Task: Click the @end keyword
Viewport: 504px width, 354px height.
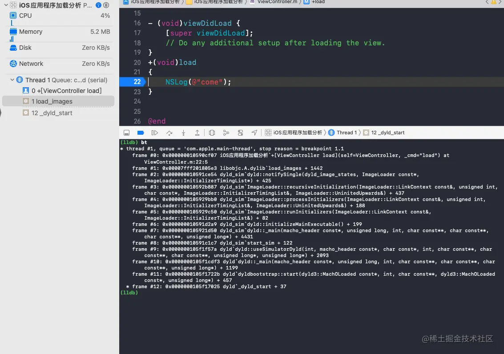Action: pyautogui.click(x=157, y=121)
